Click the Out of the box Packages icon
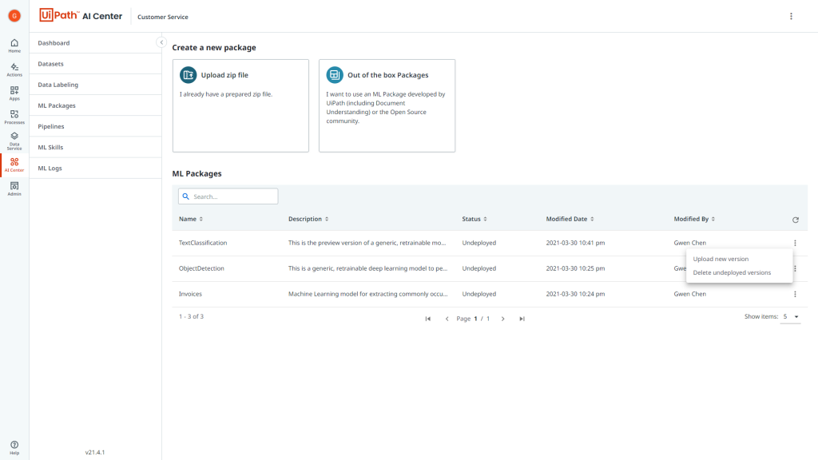Screen dimensions: 818x460 click(335, 75)
